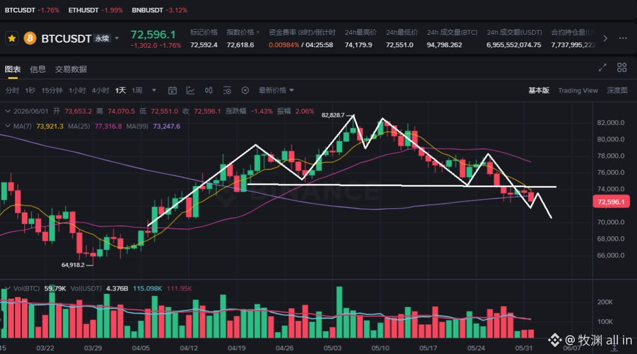The height and width of the screenshot is (354, 637).
Task: Click the circular target icon in the toolbar
Action: click(245, 90)
